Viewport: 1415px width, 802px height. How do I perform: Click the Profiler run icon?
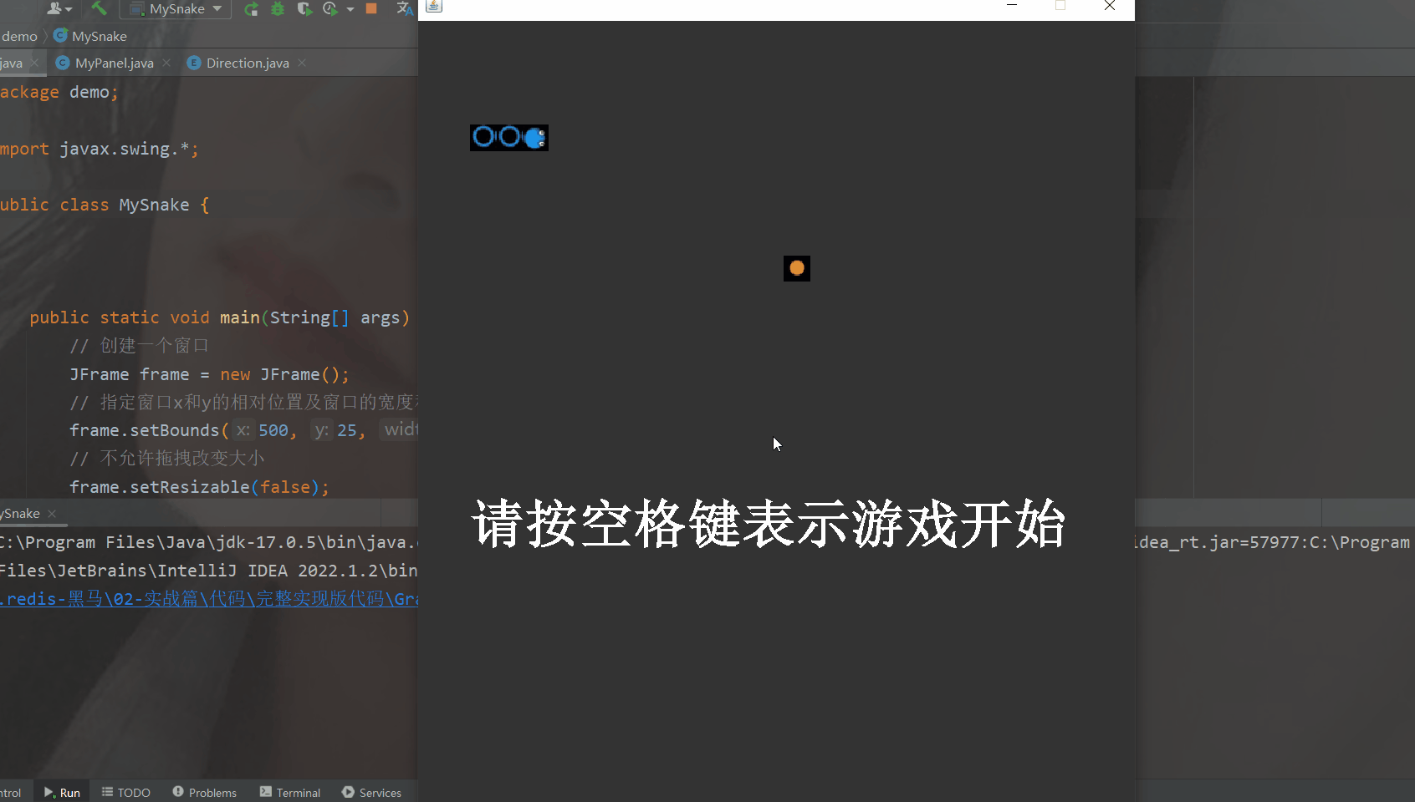[330, 8]
